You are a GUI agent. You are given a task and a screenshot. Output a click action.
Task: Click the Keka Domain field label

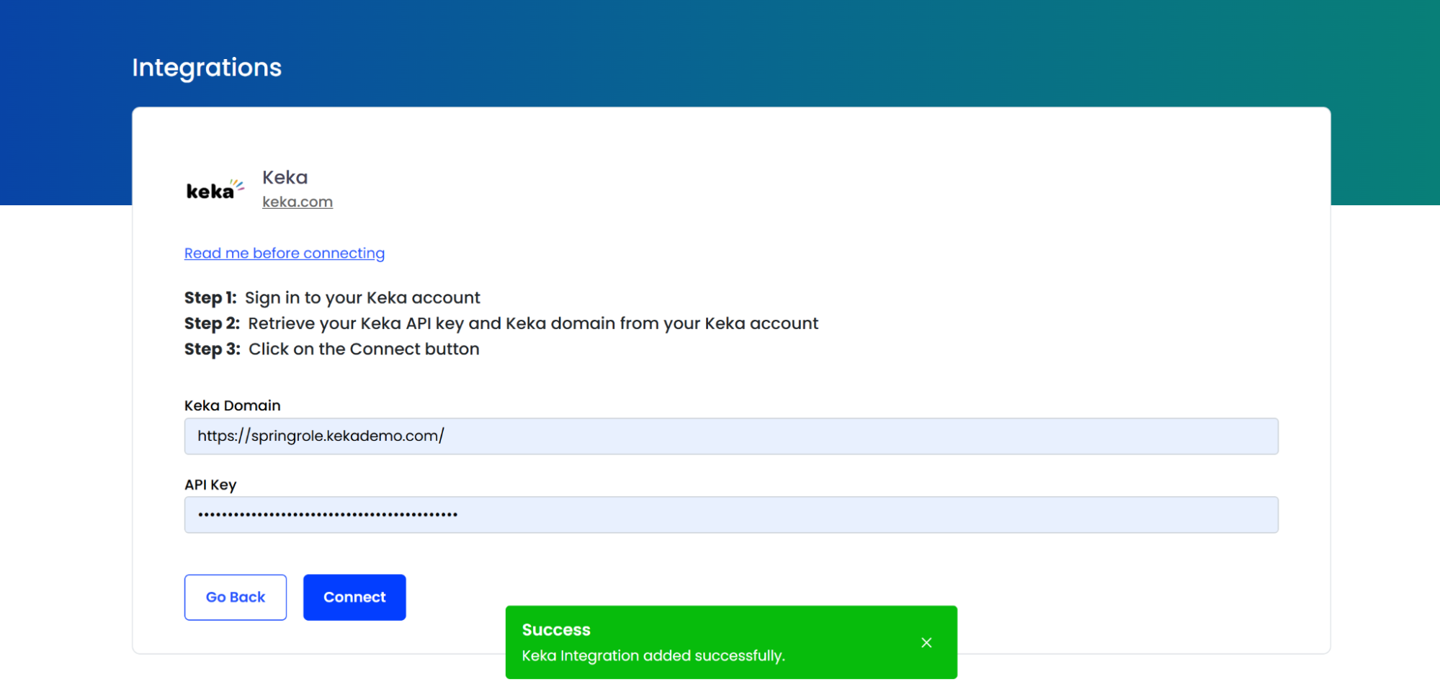pyautogui.click(x=232, y=405)
